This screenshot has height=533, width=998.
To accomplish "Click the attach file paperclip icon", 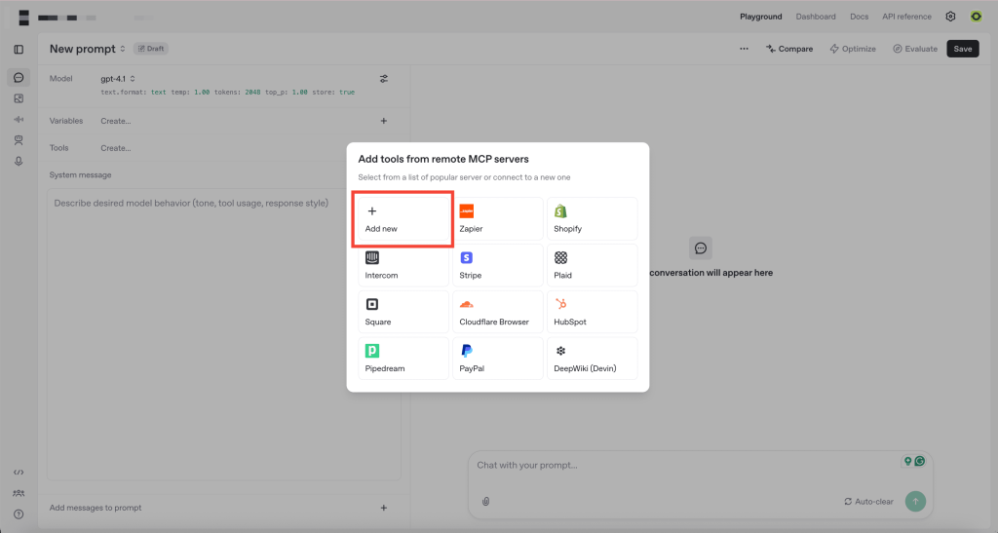I will [485, 502].
